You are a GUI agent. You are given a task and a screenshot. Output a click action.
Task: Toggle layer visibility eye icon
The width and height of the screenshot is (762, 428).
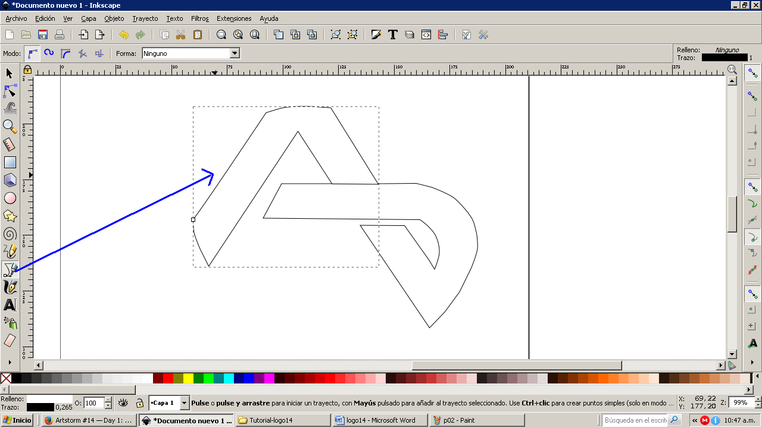tap(123, 402)
